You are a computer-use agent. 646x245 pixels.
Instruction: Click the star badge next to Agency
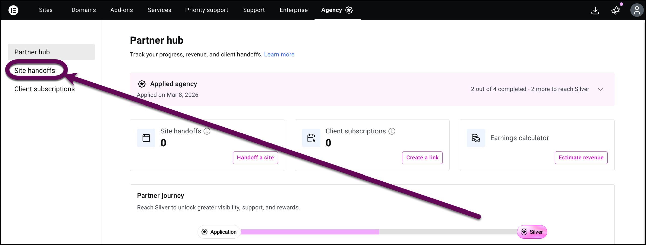[349, 10]
